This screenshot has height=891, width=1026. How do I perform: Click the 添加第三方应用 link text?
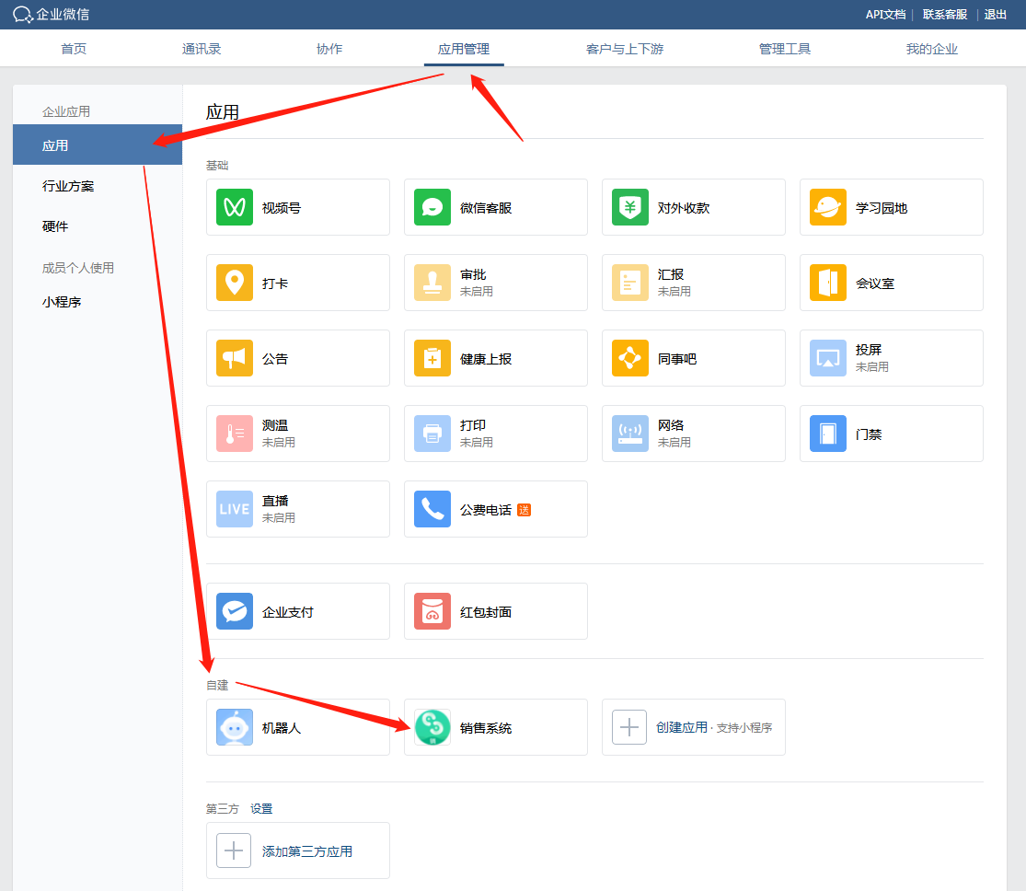pos(307,851)
